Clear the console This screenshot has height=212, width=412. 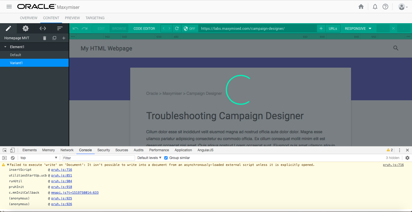(13, 158)
